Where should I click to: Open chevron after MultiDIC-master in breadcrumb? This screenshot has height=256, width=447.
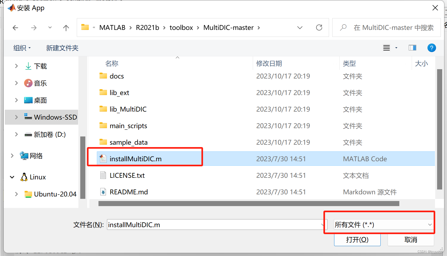259,27
